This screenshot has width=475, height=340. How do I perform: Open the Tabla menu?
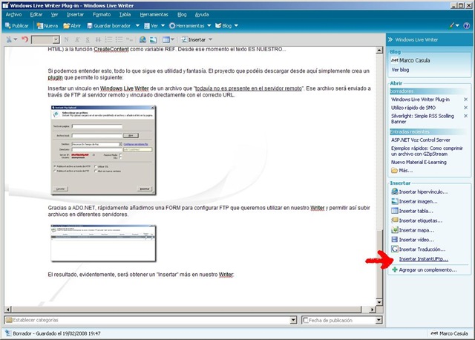coord(125,15)
